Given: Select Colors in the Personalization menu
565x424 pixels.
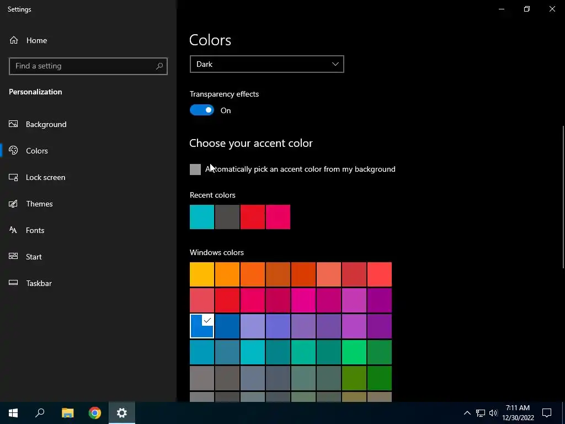Looking at the screenshot, I should (37, 151).
